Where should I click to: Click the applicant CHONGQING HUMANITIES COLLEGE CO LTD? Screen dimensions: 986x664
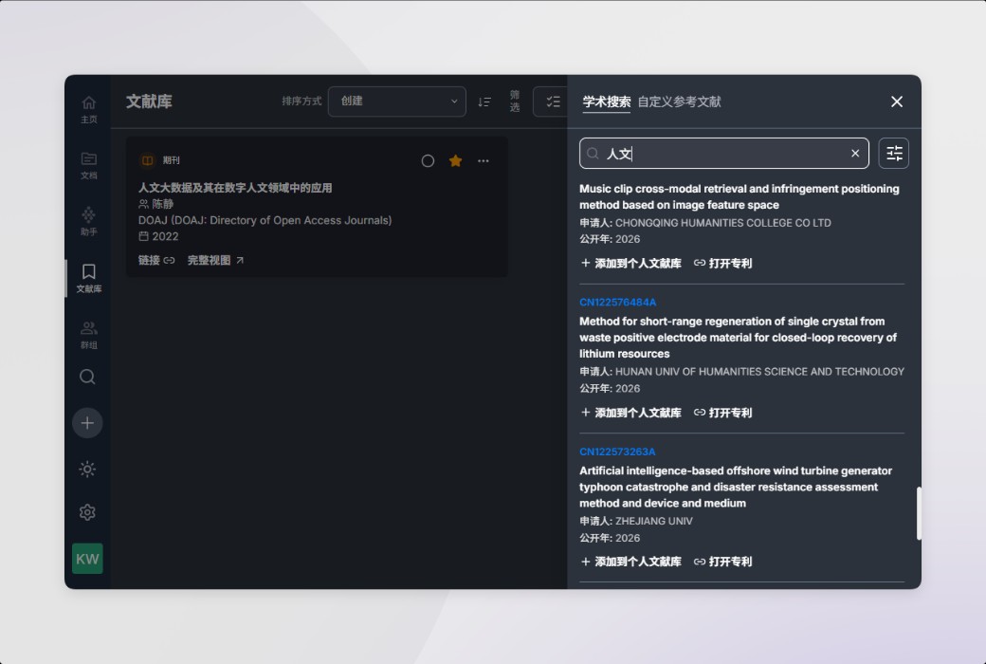click(723, 223)
